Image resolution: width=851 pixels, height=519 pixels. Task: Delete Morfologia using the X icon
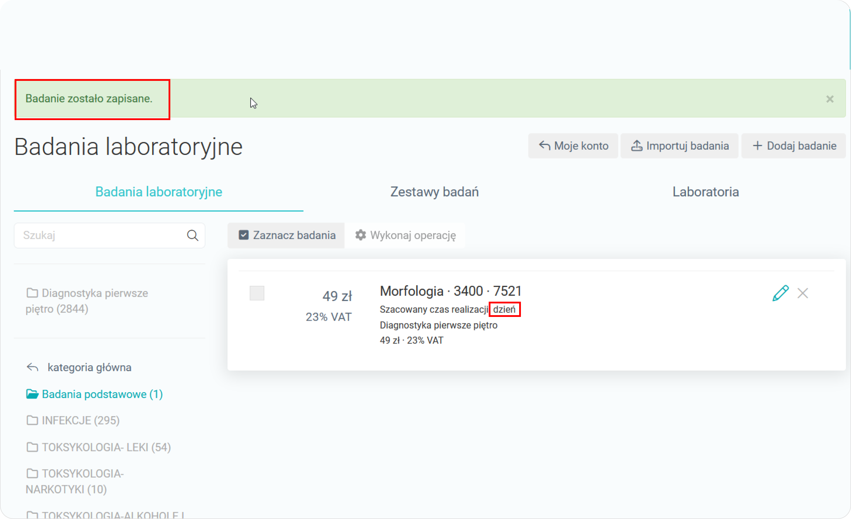pos(803,293)
